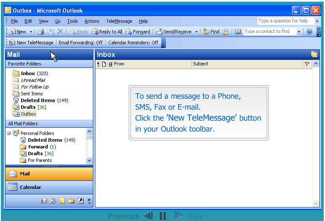Screen dimensions: 325x221
Task: Open Folder List from navigation icons
Action: 71,201
